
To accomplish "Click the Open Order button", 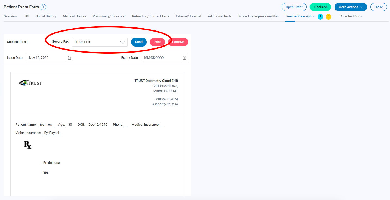I will coord(294,7).
